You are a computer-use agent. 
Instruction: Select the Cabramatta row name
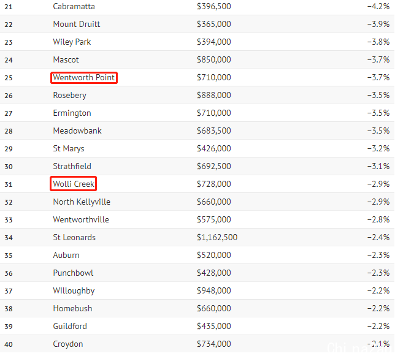[x=74, y=6]
